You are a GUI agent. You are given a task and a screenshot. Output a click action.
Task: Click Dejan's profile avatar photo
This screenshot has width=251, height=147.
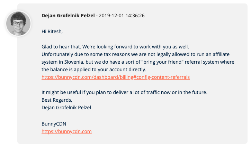pyautogui.click(x=18, y=24)
